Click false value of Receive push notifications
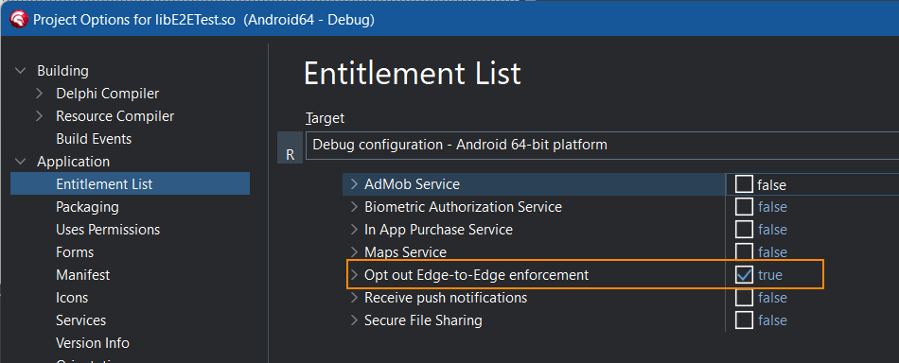899x363 pixels. pyautogui.click(x=772, y=298)
